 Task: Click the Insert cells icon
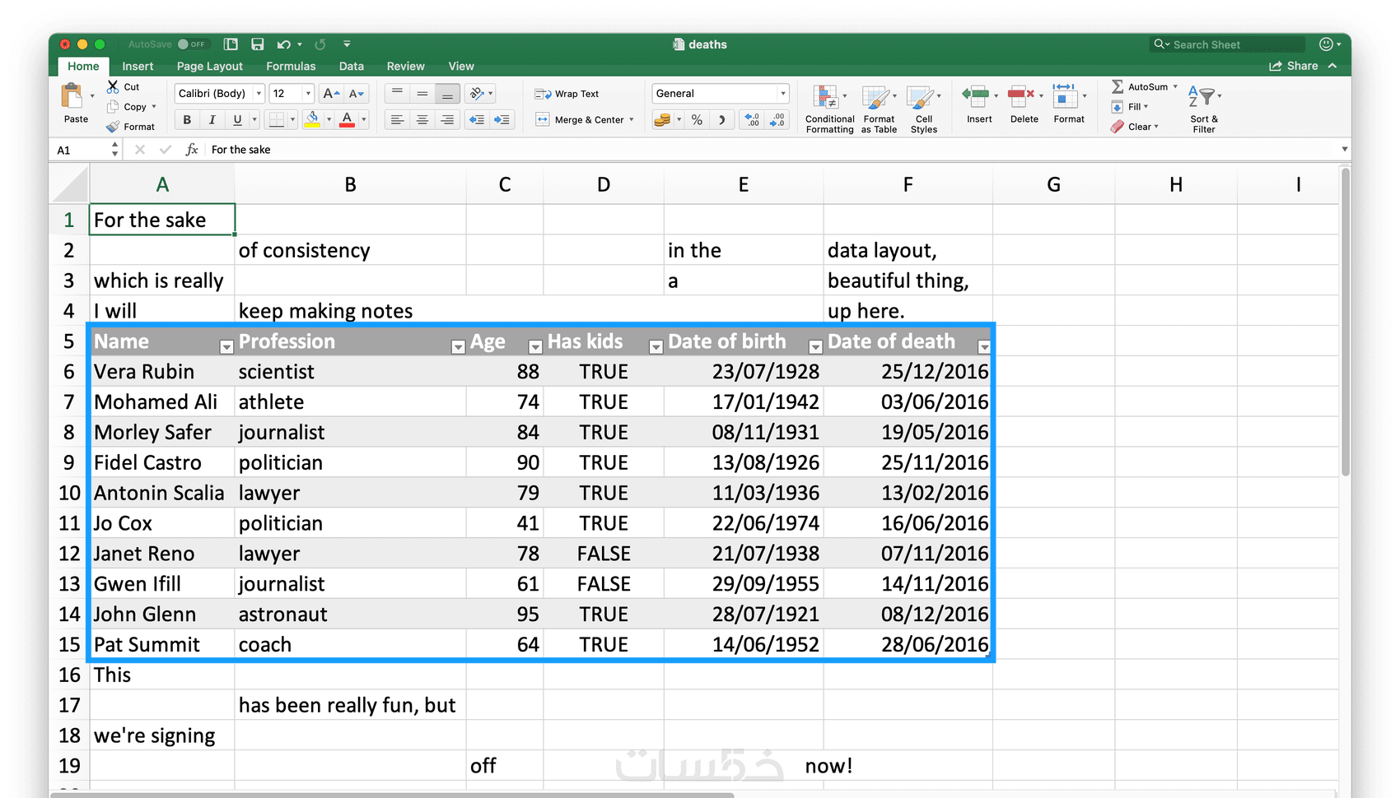click(x=976, y=97)
